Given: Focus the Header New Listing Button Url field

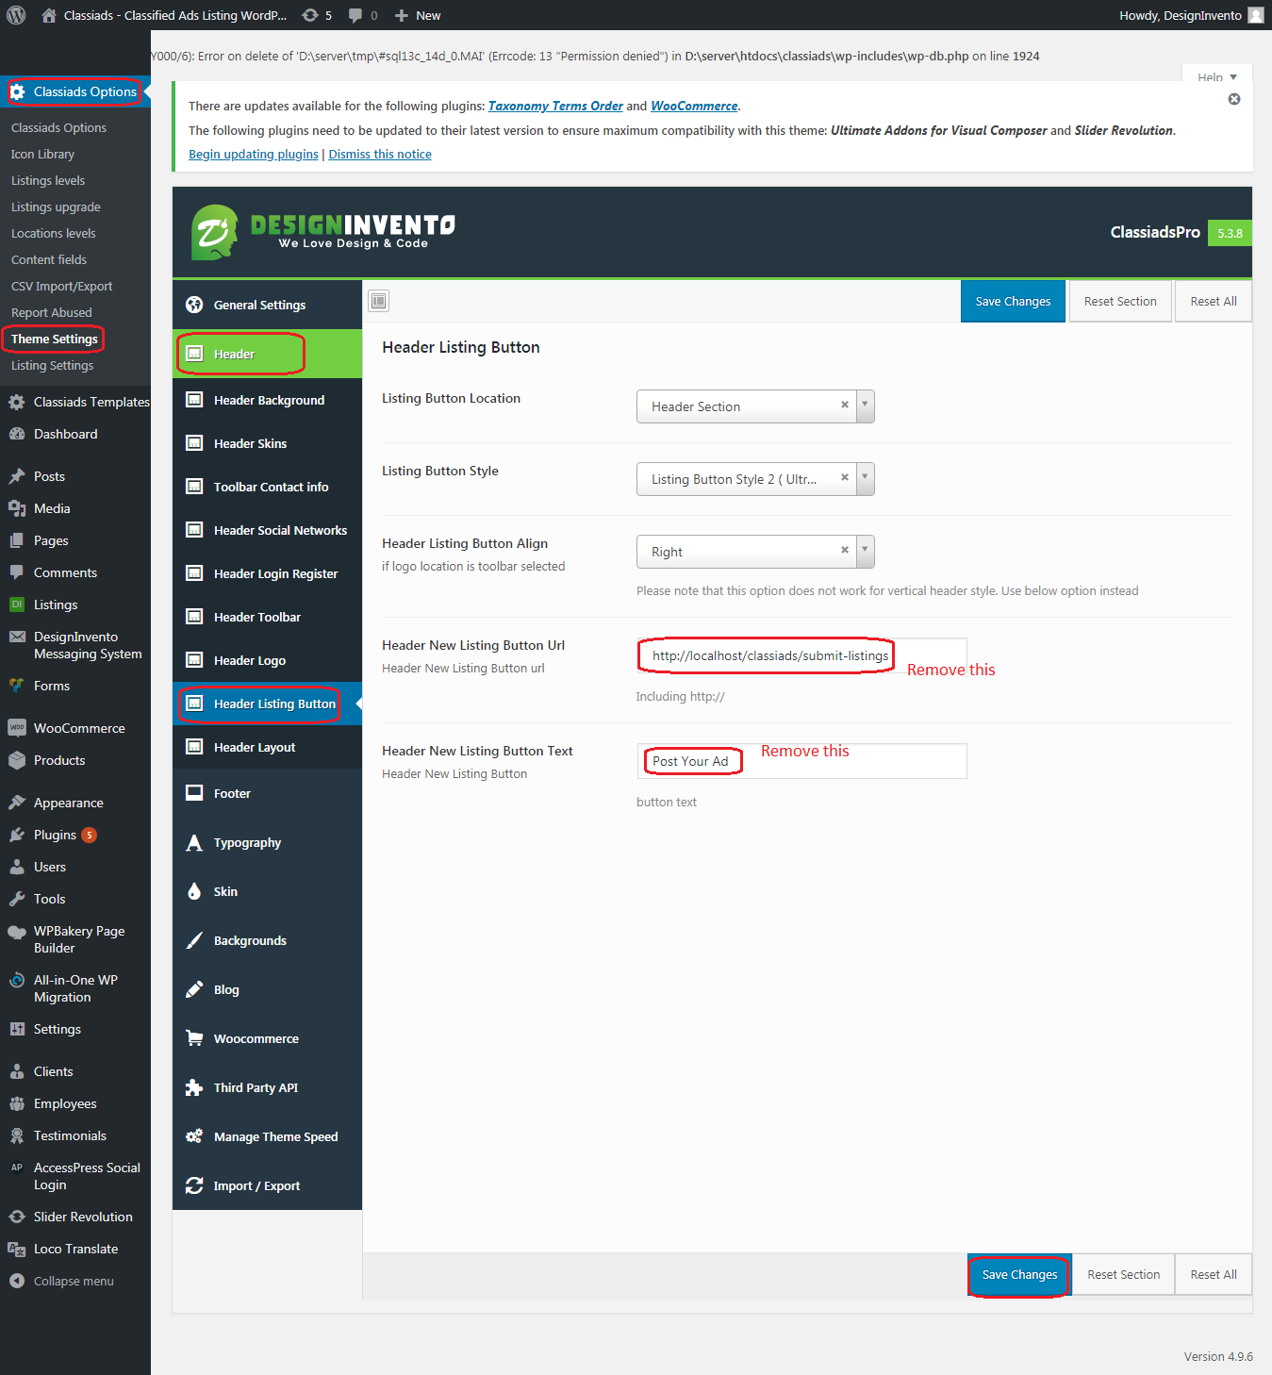Looking at the screenshot, I should pos(801,655).
